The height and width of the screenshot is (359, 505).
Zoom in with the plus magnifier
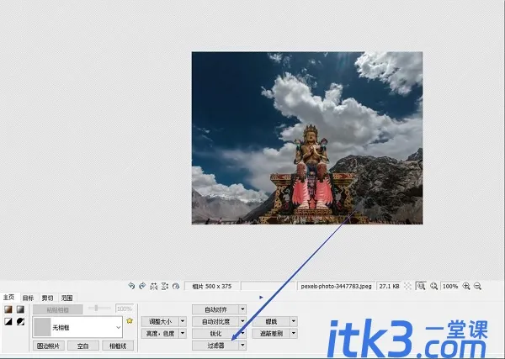[x=466, y=286]
